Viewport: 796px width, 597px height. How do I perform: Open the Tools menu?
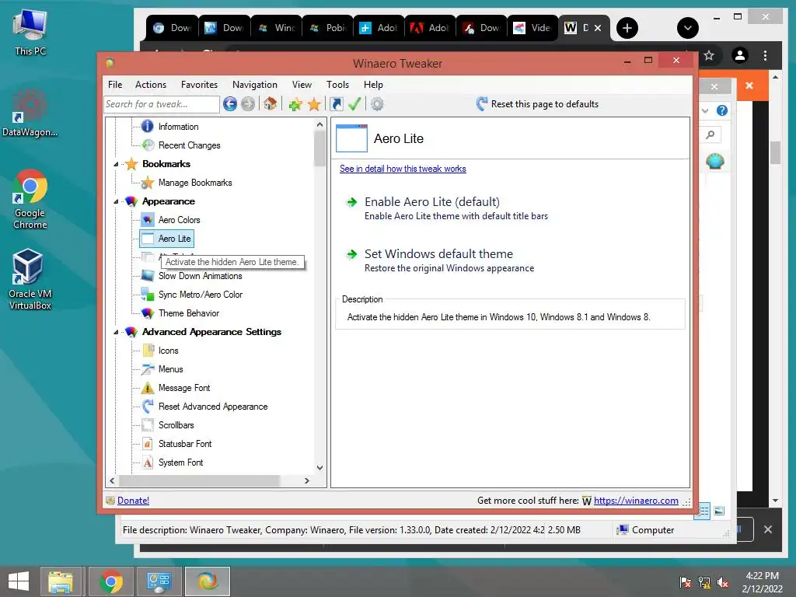click(337, 85)
